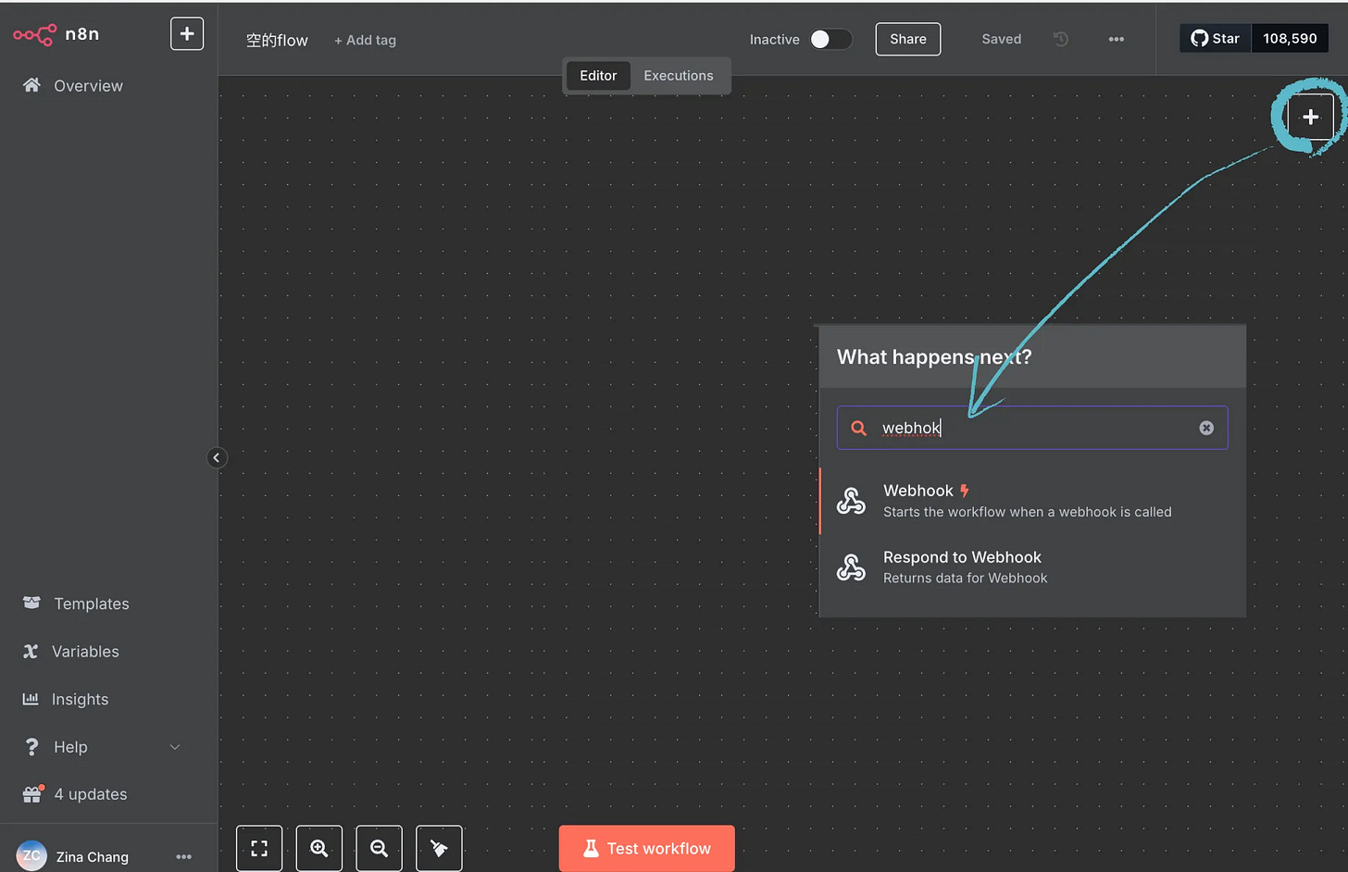Image resolution: width=1348 pixels, height=872 pixels.
Task: Open the workflow options ellipsis menu
Action: point(1117,39)
